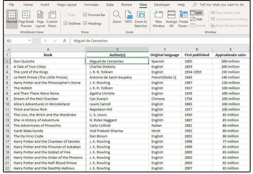
Task: Switch to the Insert tab
Action: [45, 5]
